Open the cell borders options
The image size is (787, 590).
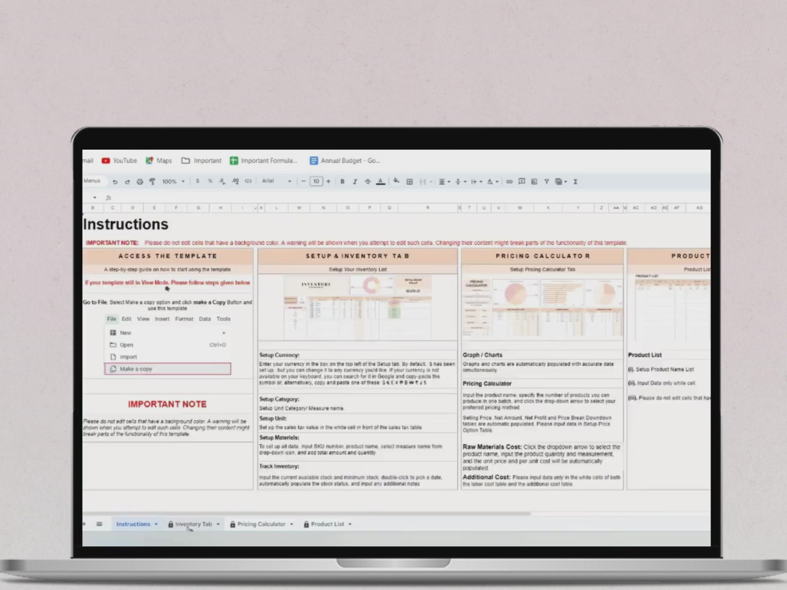click(409, 181)
